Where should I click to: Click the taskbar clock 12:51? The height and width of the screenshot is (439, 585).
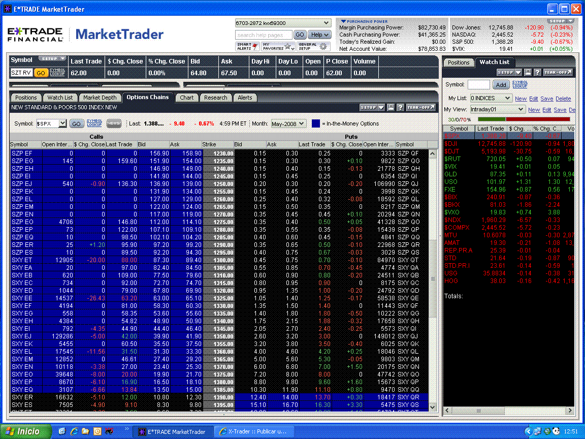tap(570, 431)
